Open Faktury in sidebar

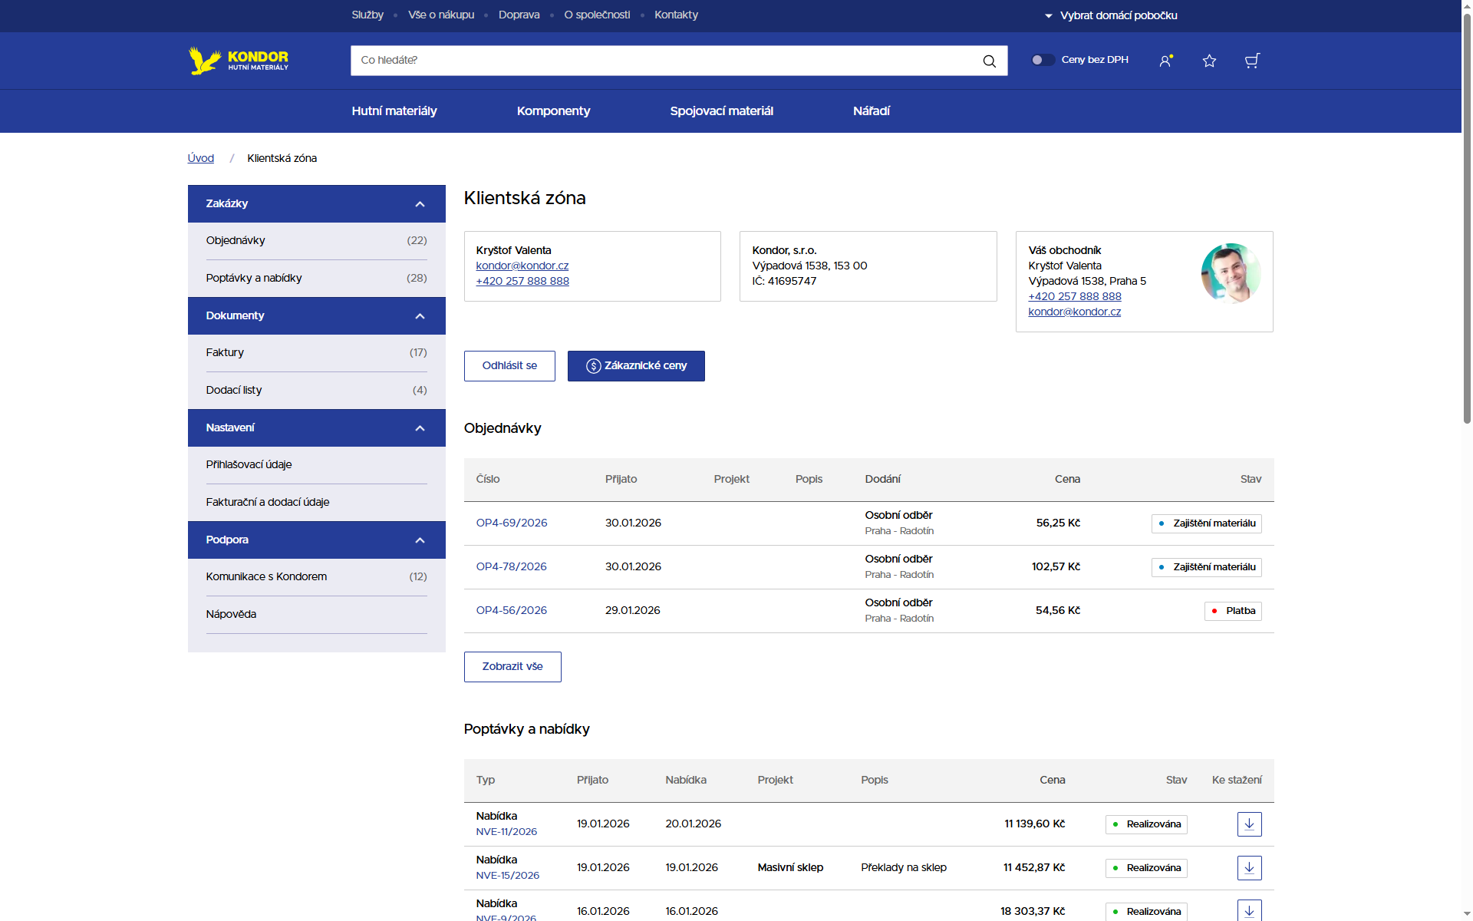tap(225, 353)
